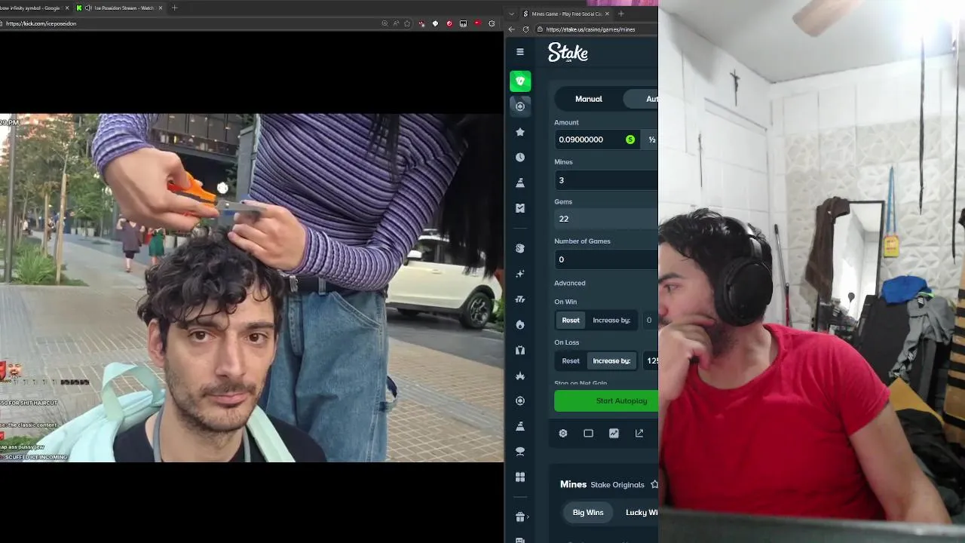The image size is (965, 543).
Task: Select Increase by option under On Loss
Action: click(611, 361)
